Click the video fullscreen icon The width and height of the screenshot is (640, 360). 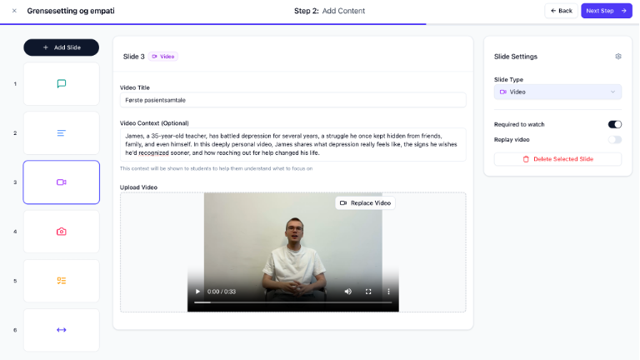pyautogui.click(x=368, y=292)
